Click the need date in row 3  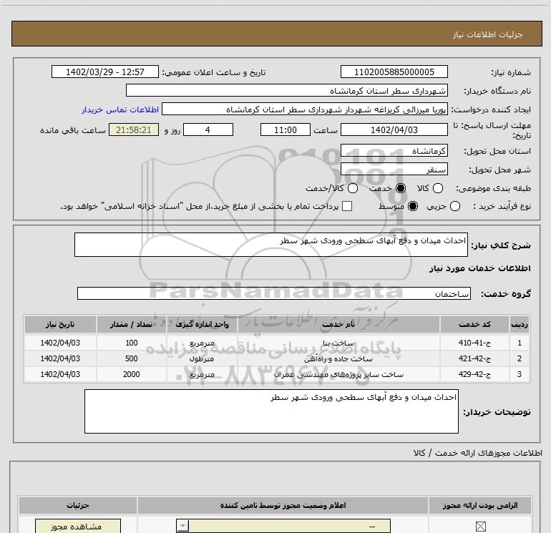click(60, 374)
